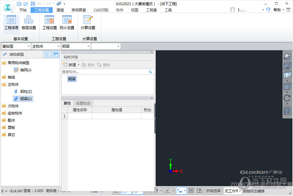Click the user avatar icon

click(232, 10)
